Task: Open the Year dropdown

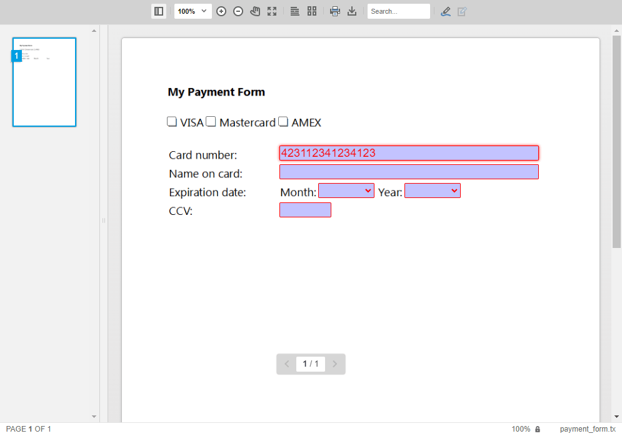Action: [x=433, y=191]
